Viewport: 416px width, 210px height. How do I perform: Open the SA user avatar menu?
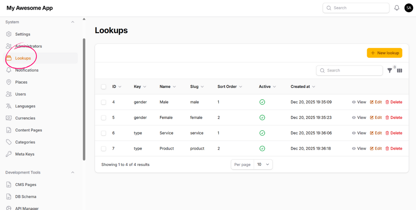(408, 8)
